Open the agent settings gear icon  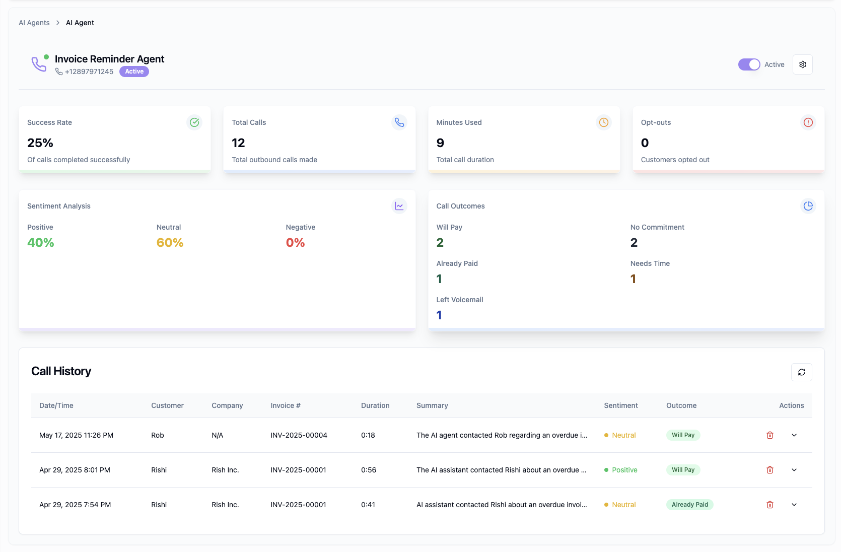(802, 64)
